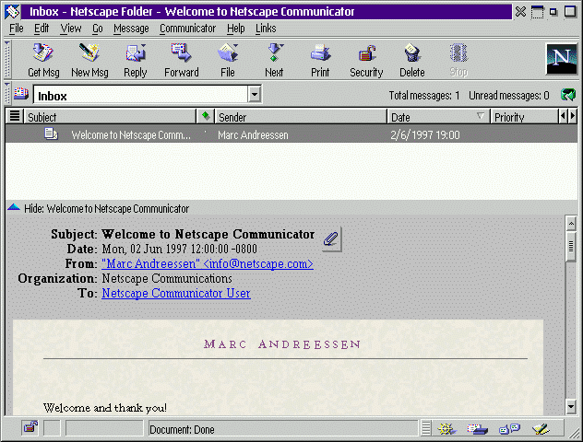This screenshot has width=583, height=442.
Task: Open Mailbox from the component bar
Action: tap(478, 429)
